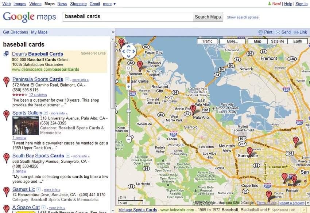Click the Google Maps logo
This screenshot has width=310, height=213.
[x=30, y=17]
